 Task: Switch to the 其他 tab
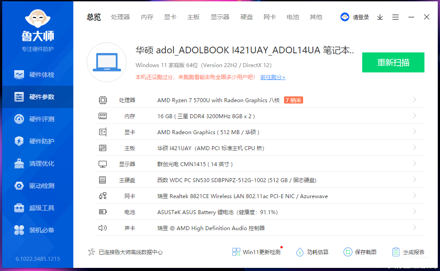click(316, 17)
